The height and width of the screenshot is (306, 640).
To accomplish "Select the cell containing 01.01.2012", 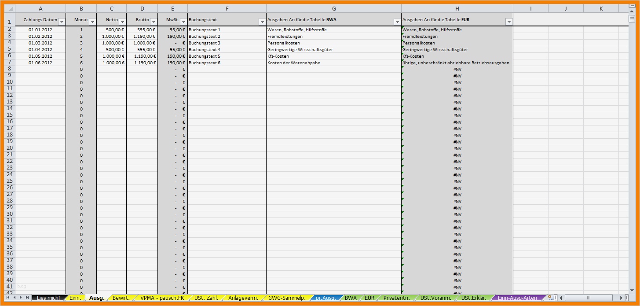I will (x=40, y=29).
